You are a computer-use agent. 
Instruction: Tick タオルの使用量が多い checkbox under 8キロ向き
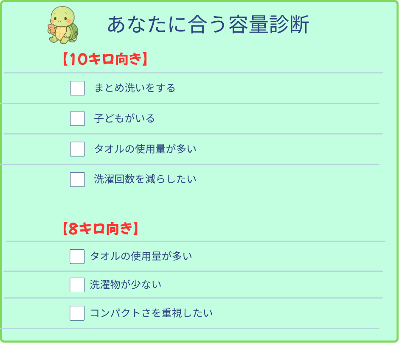[77, 257]
